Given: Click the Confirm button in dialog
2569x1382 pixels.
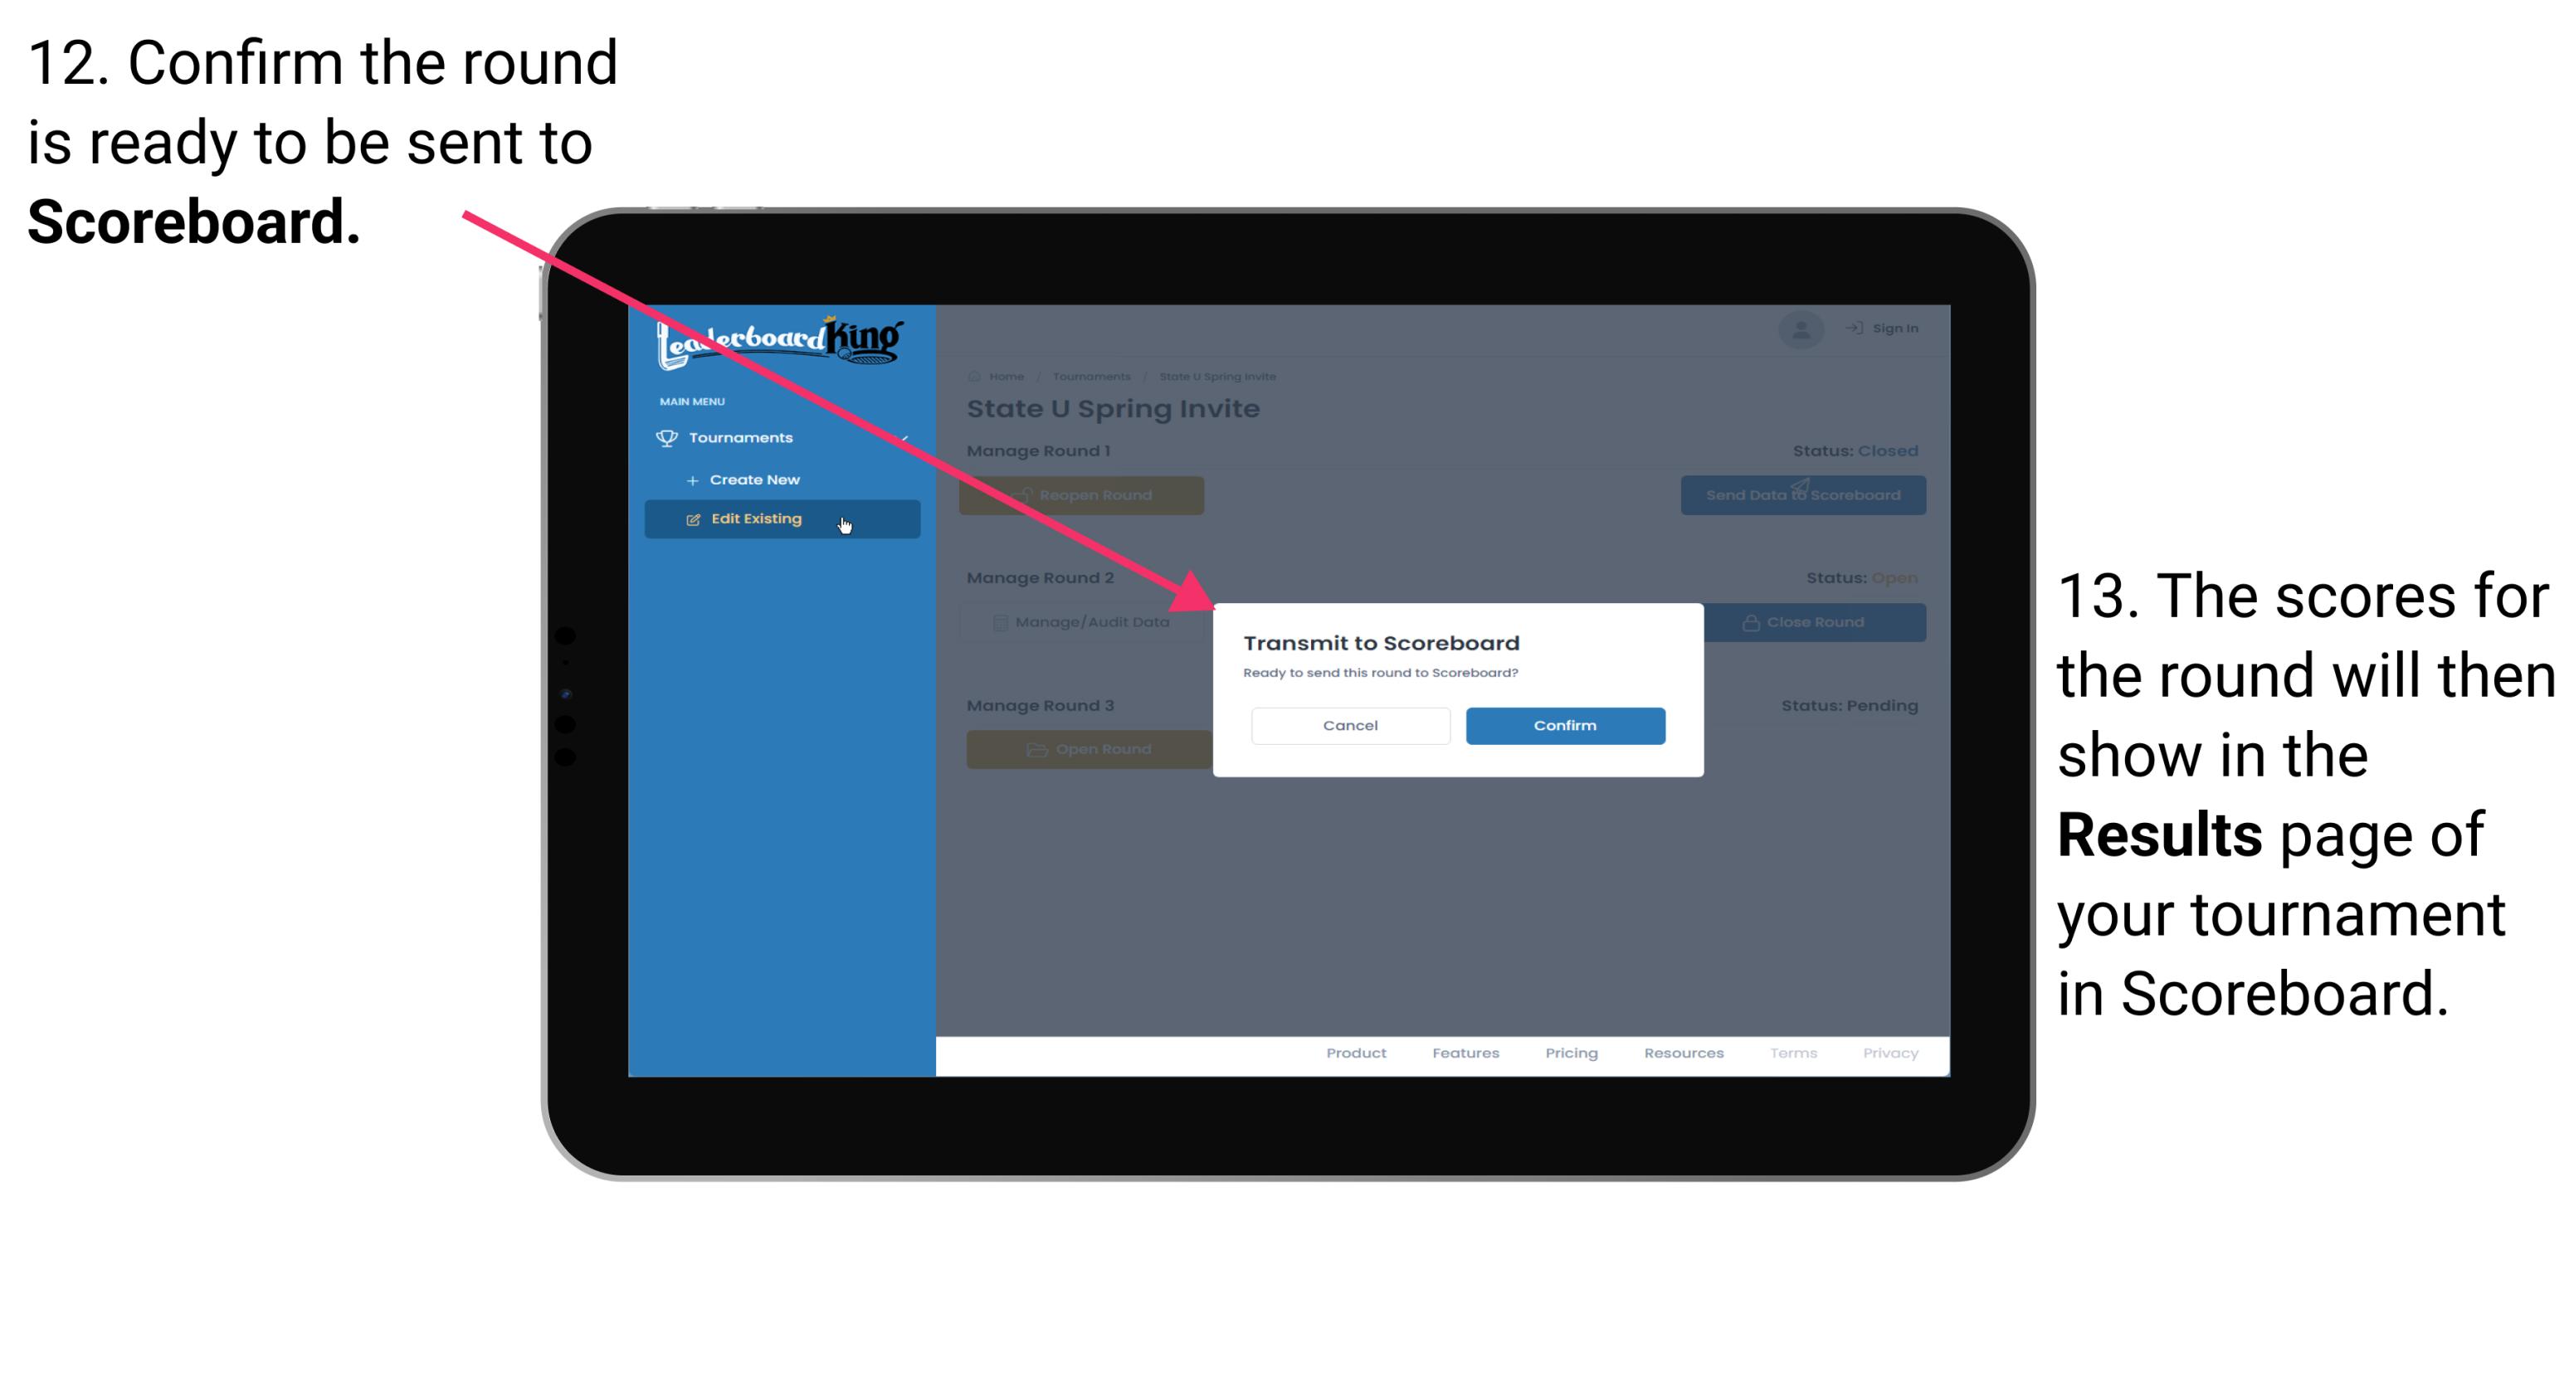Looking at the screenshot, I should 1561,725.
